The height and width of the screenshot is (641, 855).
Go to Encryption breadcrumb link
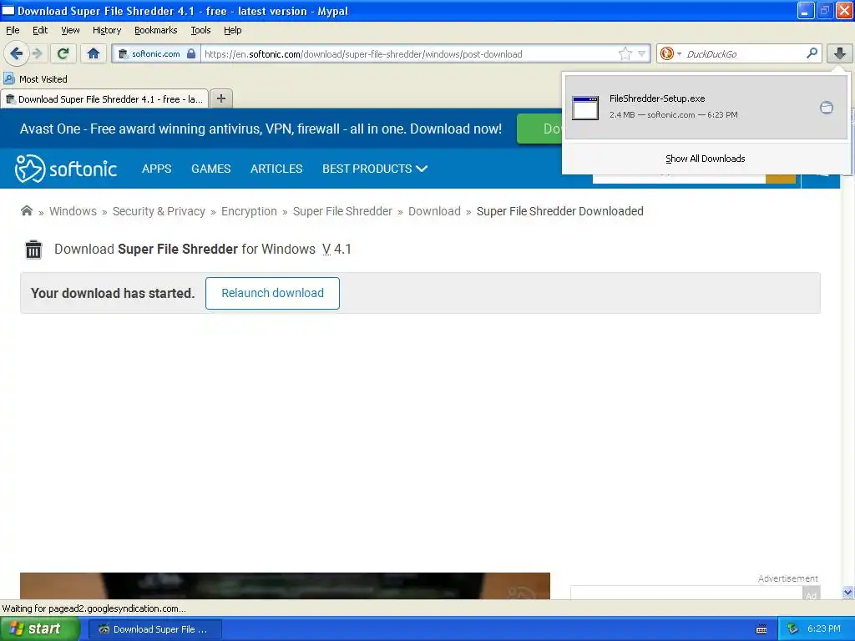click(249, 211)
